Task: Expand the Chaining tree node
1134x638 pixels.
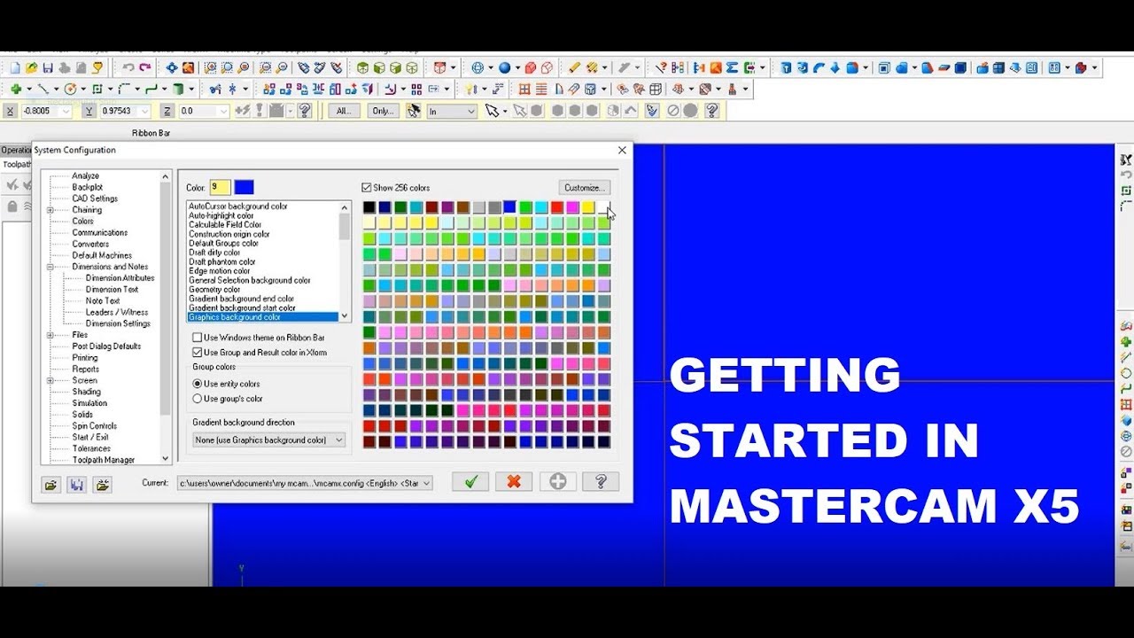Action: [x=51, y=210]
